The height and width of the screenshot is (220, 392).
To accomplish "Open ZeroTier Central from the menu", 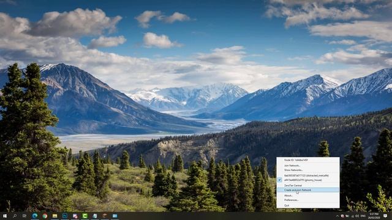I will (x=308, y=186).
